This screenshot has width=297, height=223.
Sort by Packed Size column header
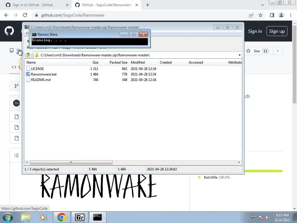point(114,62)
